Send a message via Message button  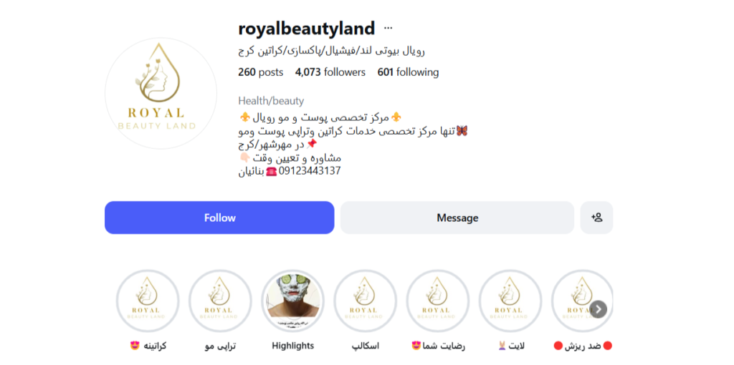pyautogui.click(x=457, y=218)
